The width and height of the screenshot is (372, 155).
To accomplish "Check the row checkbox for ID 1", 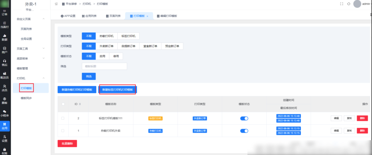I will (x=63, y=131).
